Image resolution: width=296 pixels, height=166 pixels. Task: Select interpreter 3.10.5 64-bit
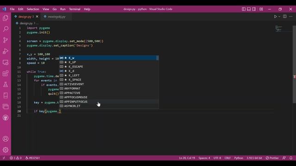[254, 158]
